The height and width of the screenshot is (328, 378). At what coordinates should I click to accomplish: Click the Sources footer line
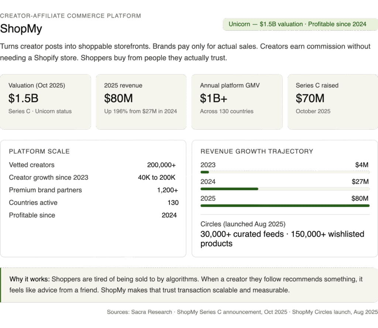(x=242, y=312)
